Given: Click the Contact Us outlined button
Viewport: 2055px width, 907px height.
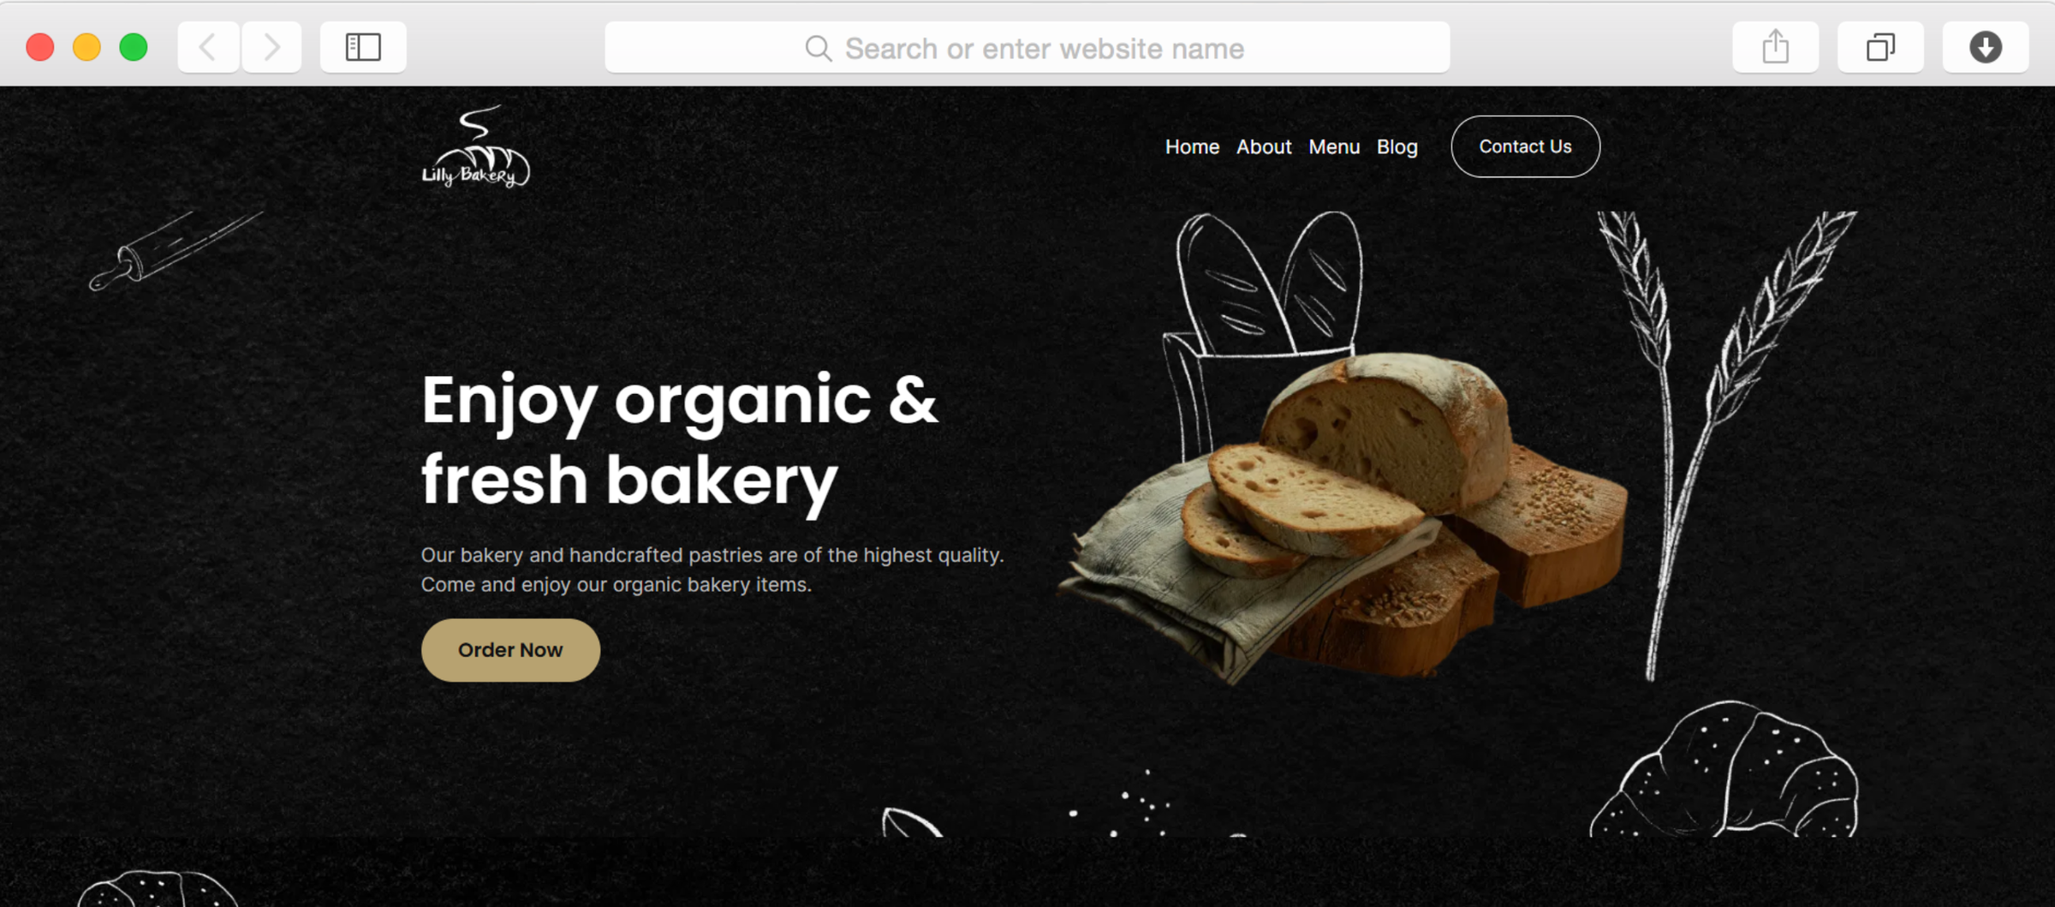Looking at the screenshot, I should (1526, 146).
